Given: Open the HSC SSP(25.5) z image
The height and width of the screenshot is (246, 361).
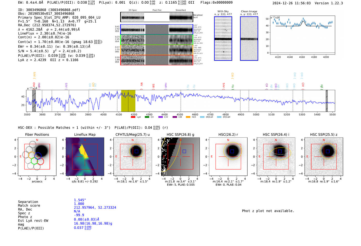Looking at the screenshot, I should tap(324, 156).
